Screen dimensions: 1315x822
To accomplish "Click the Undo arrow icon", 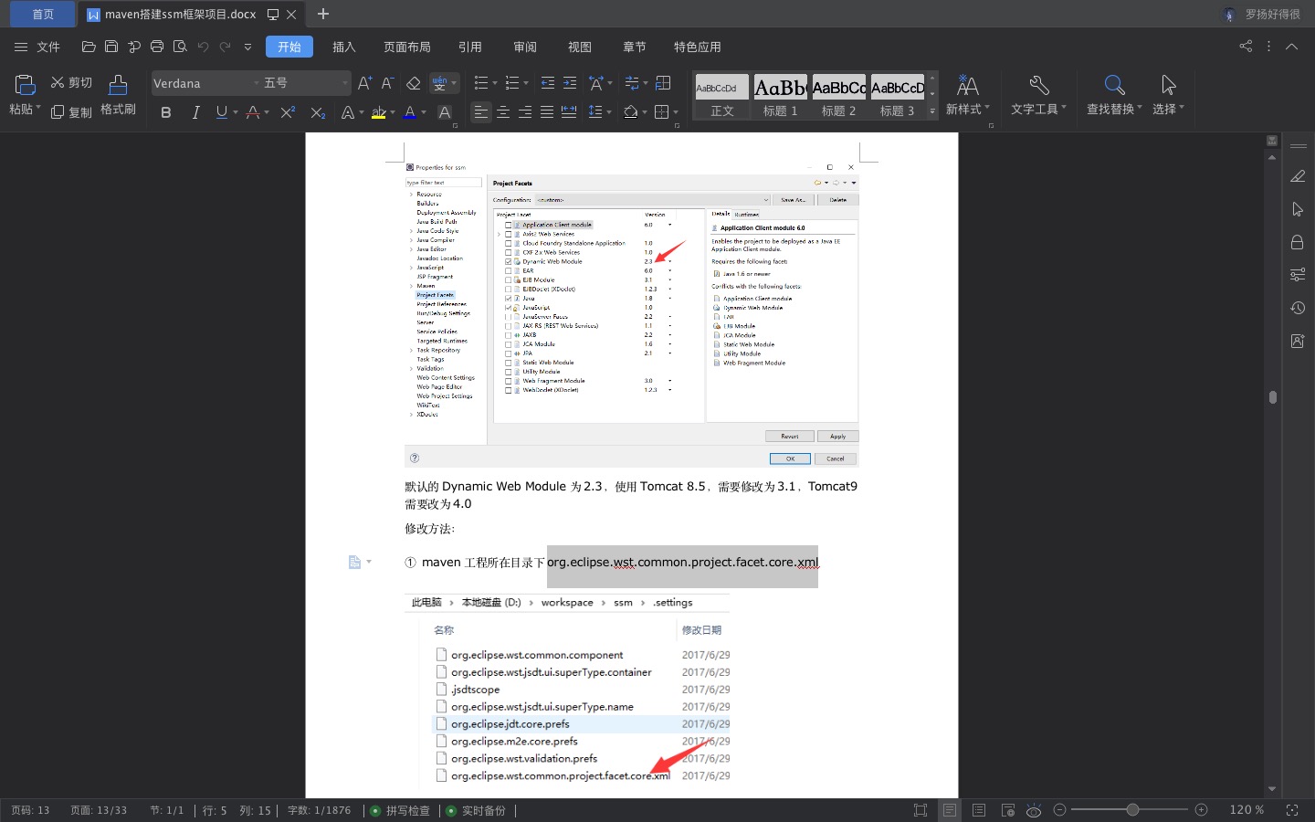I will tap(203, 47).
